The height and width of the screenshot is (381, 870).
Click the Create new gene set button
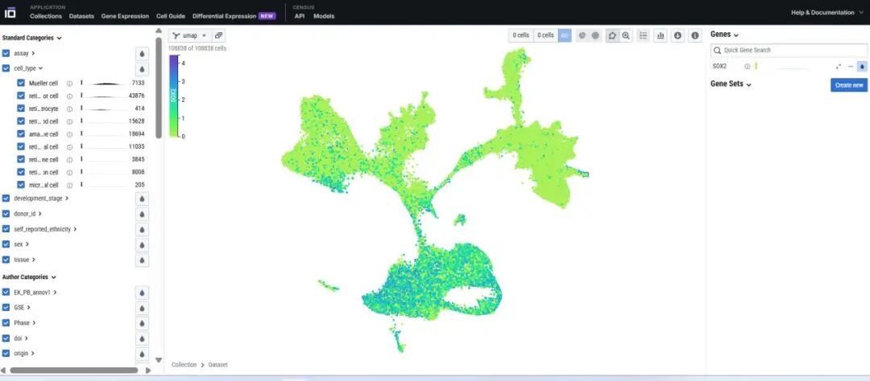click(848, 85)
